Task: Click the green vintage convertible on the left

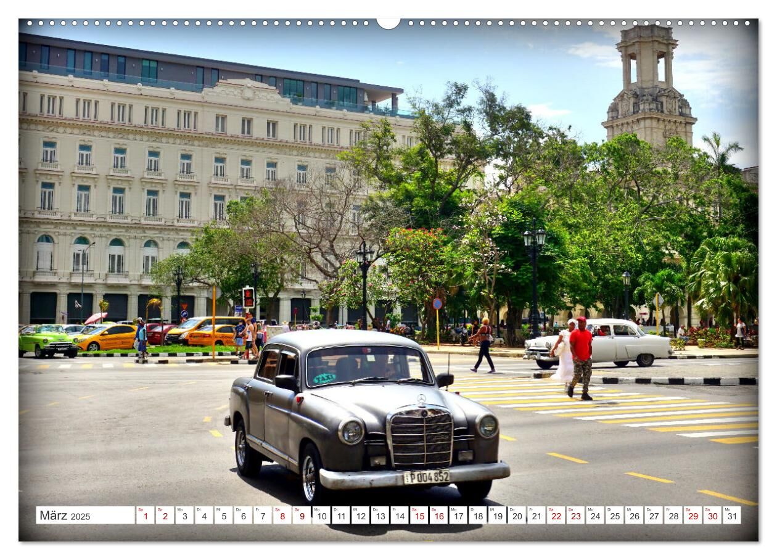Action: (x=47, y=340)
